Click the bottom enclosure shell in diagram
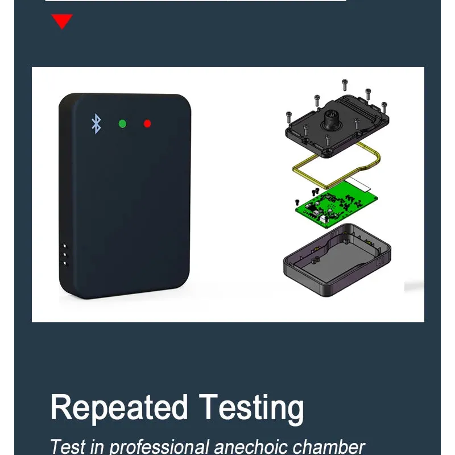This screenshot has width=455, height=455. [x=337, y=260]
